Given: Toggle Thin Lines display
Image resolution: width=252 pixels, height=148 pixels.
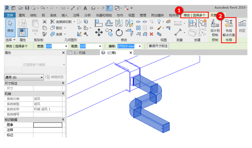Looking at the screenshot, I should coord(109,8).
